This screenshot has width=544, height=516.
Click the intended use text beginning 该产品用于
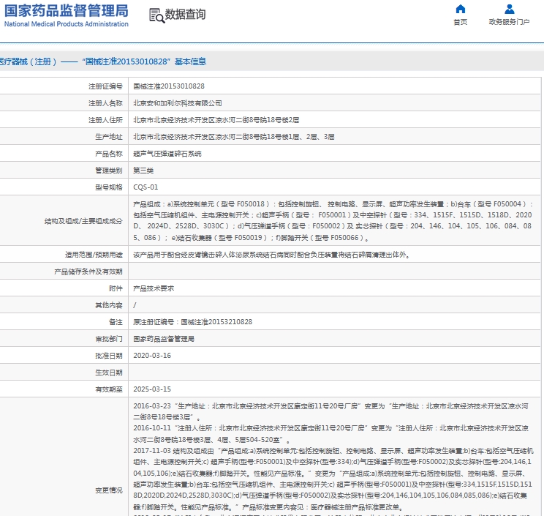pyautogui.click(x=272, y=255)
